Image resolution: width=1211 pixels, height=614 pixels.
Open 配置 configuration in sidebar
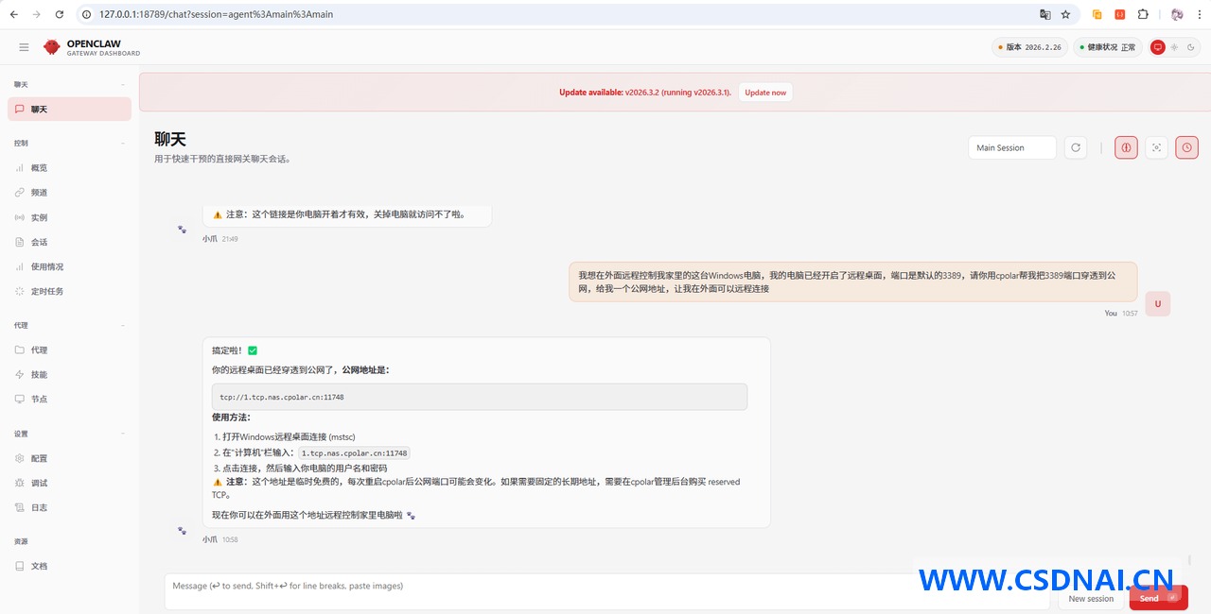(x=69, y=458)
